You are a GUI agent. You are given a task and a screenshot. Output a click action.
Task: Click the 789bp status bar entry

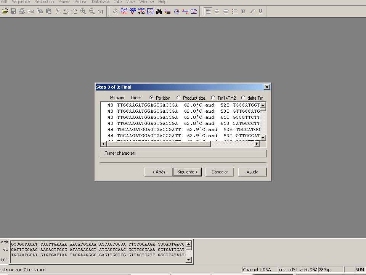(331, 270)
